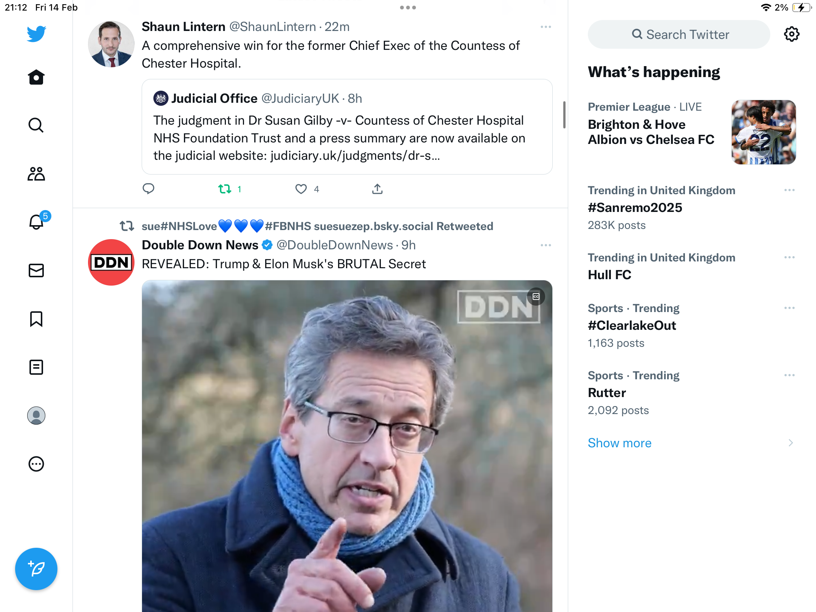Screen dimensions: 816x612
Task: Open the quoted Judicial Office tweet
Action: point(347,127)
